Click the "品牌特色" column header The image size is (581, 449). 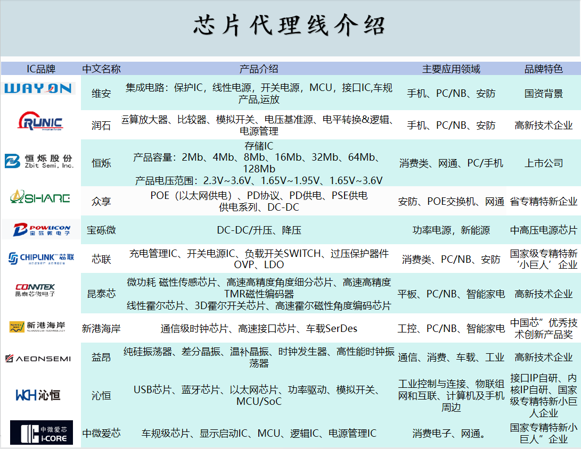coord(543,69)
